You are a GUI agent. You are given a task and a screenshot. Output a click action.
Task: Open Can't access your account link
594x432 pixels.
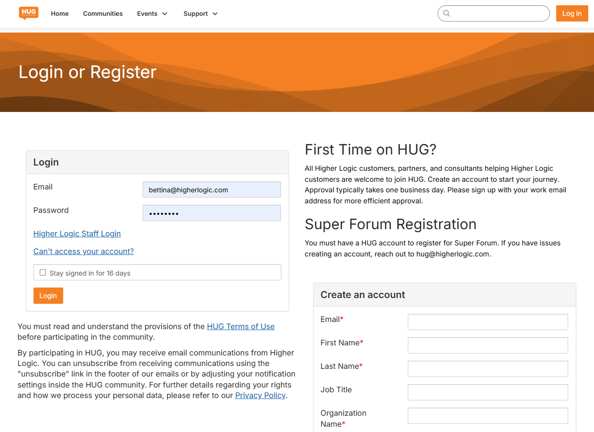pyautogui.click(x=84, y=251)
